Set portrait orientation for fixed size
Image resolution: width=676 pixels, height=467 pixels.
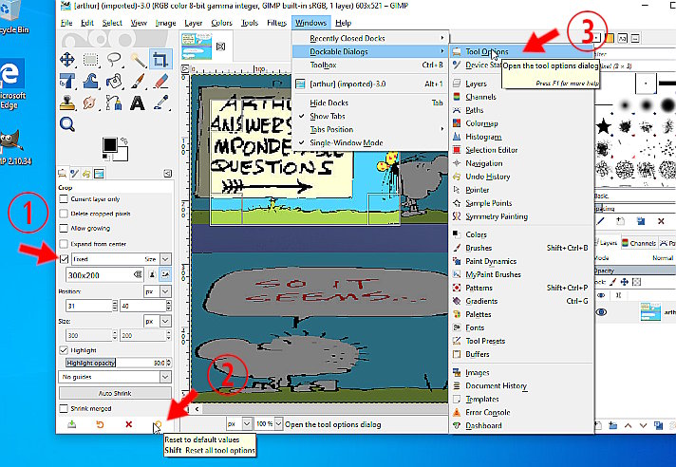click(x=152, y=274)
